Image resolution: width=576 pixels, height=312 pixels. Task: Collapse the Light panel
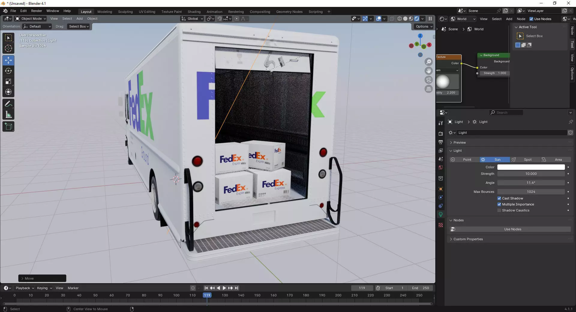point(457,151)
